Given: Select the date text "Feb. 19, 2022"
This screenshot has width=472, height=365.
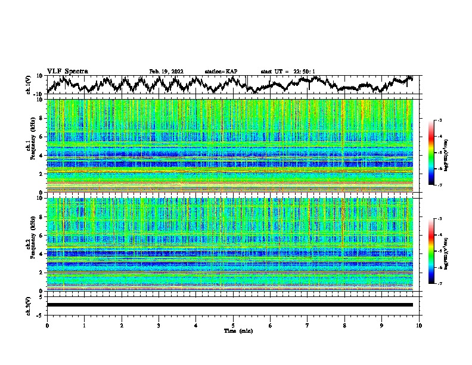Looking at the screenshot, I should (x=166, y=72).
